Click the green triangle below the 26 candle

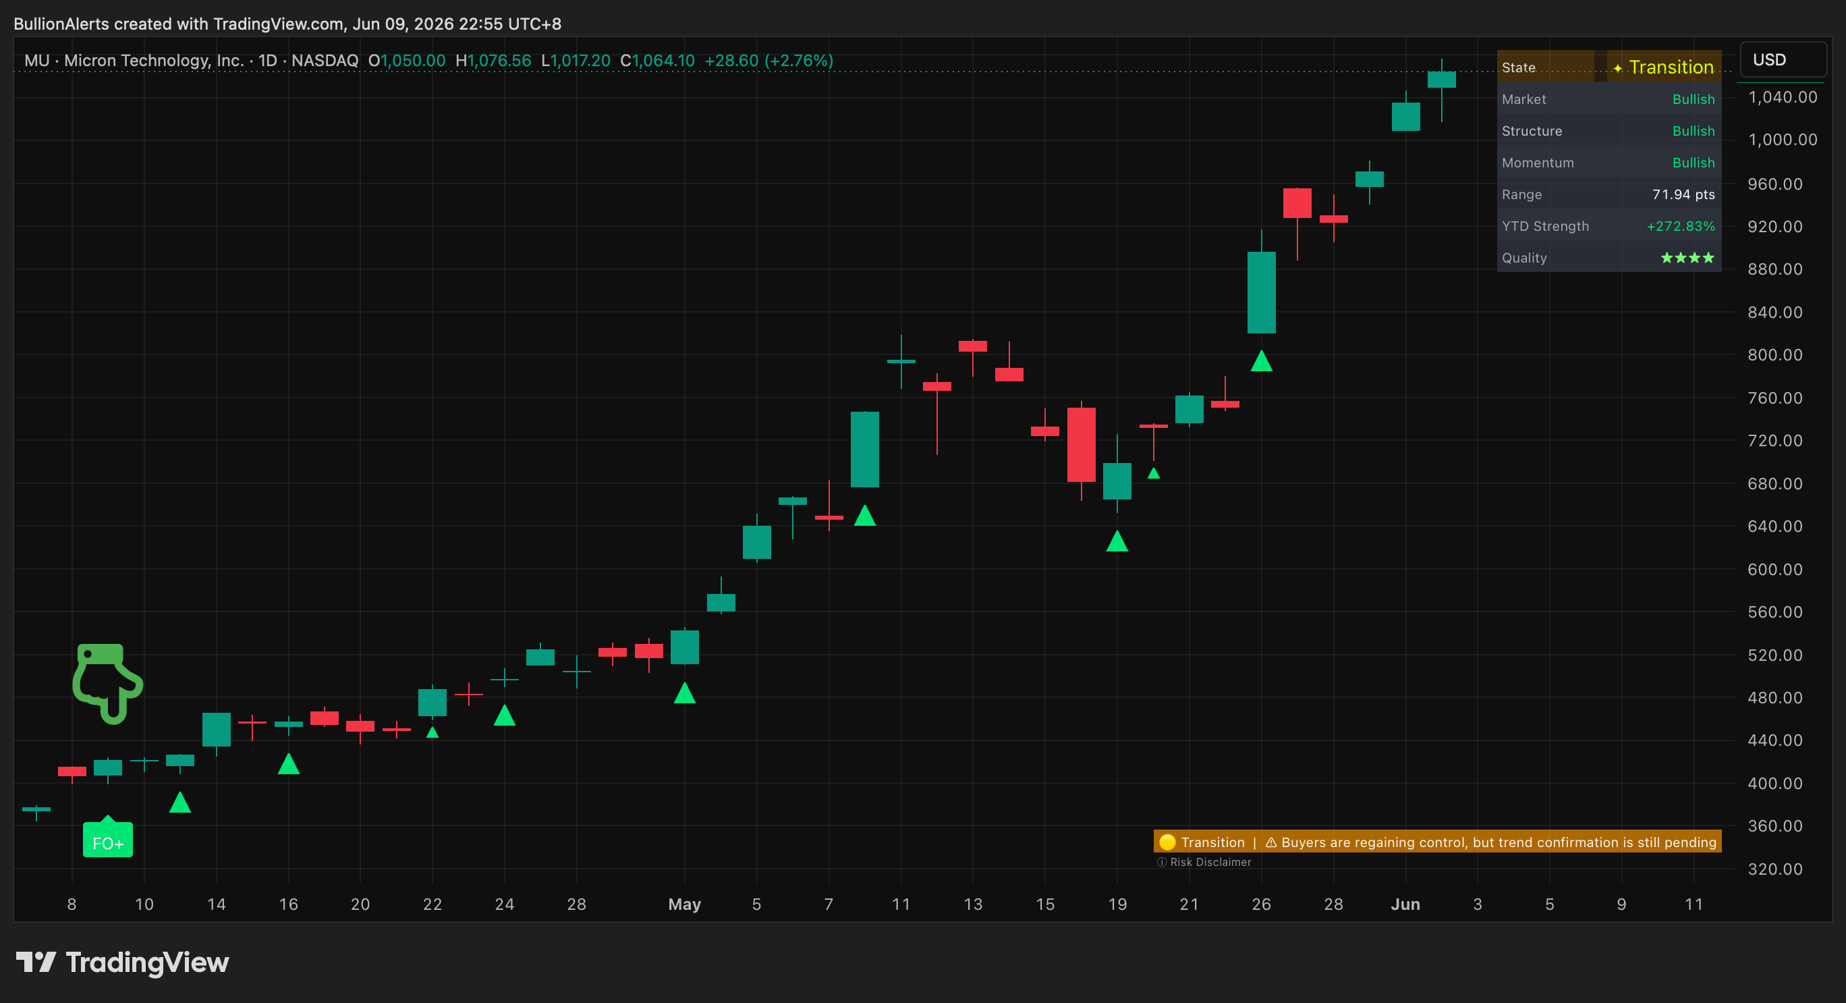[1261, 360]
